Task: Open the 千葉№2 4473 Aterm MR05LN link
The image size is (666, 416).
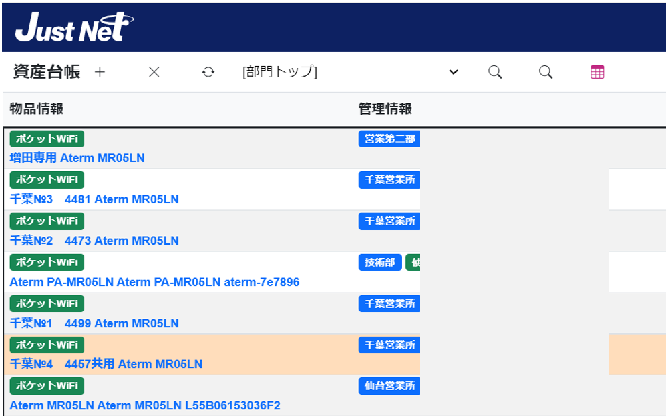Action: (94, 241)
